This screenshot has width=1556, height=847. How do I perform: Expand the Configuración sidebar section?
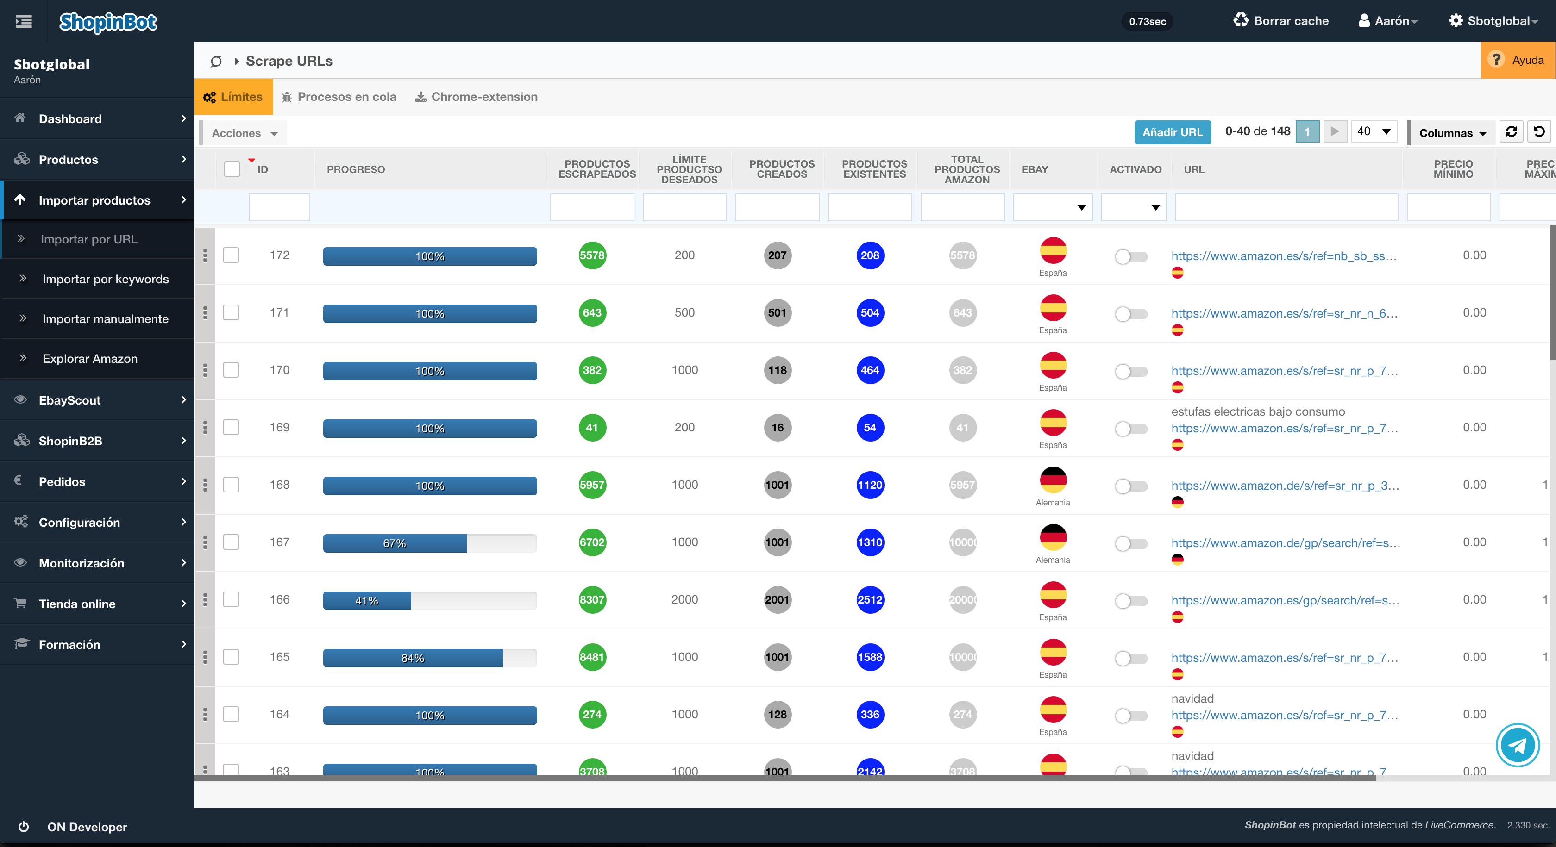tap(97, 522)
